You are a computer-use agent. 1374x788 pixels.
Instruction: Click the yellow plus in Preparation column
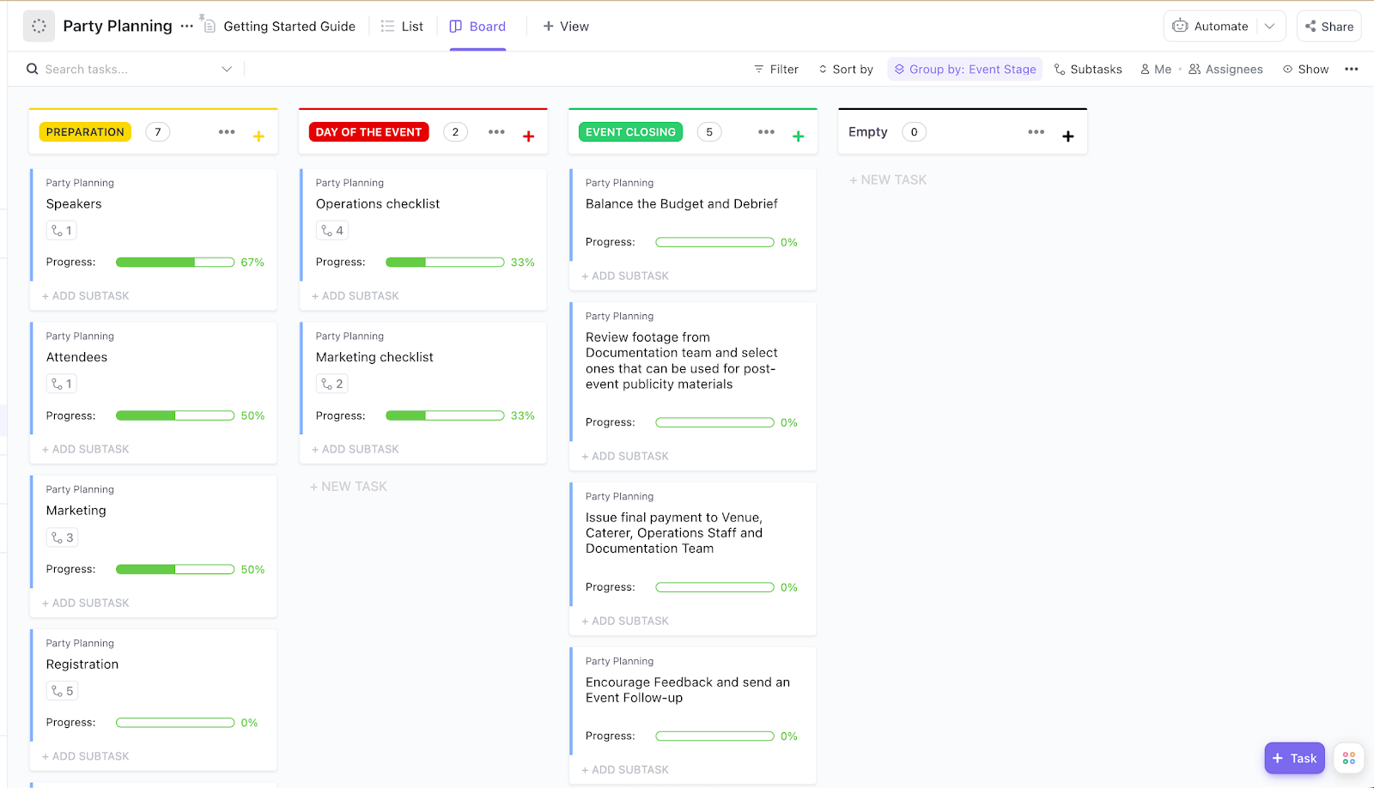tap(258, 136)
